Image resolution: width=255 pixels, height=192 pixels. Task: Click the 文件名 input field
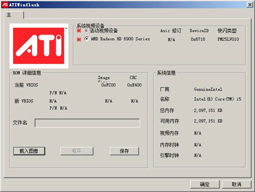coord(87,123)
